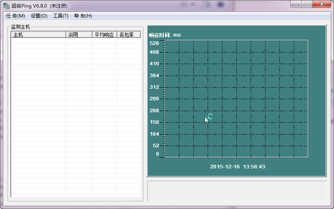Click the empty status box under the chart

pos(237,191)
